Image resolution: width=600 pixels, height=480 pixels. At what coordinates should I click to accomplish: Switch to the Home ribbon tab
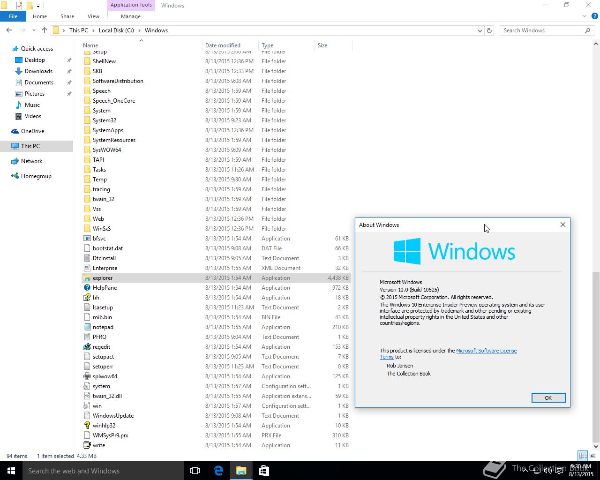tap(40, 16)
